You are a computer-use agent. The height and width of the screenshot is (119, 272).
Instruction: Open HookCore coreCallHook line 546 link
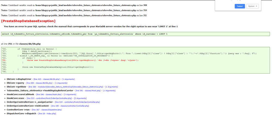(x=49, y=94)
